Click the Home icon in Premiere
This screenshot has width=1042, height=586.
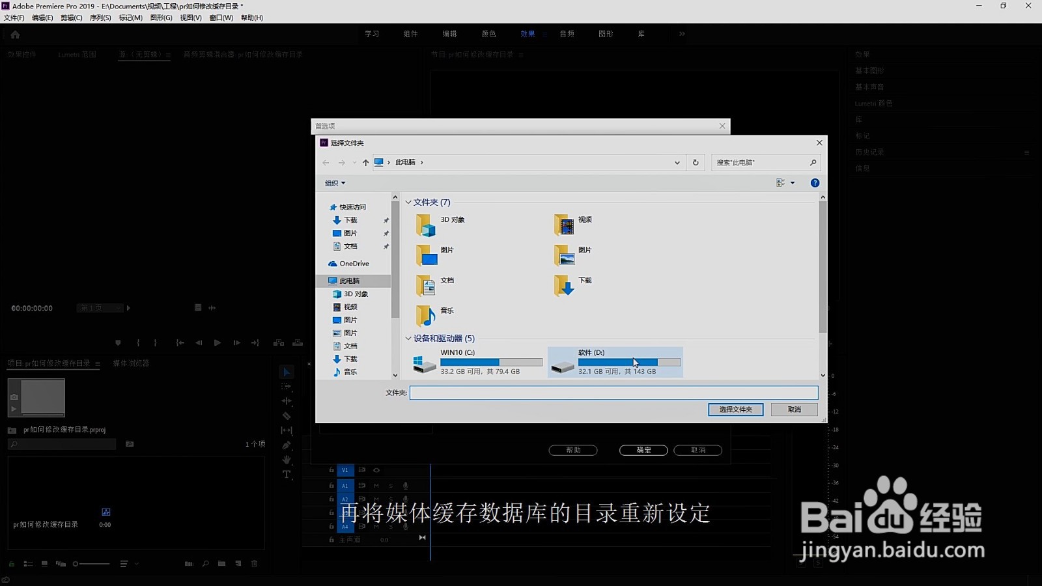click(x=15, y=35)
